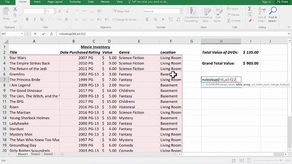The width and height of the screenshot is (292, 164).
Task: Click the Select All corner triangle
Action: [x=6, y=41]
